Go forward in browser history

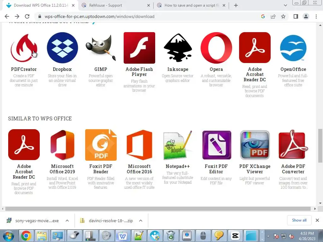click(17, 16)
